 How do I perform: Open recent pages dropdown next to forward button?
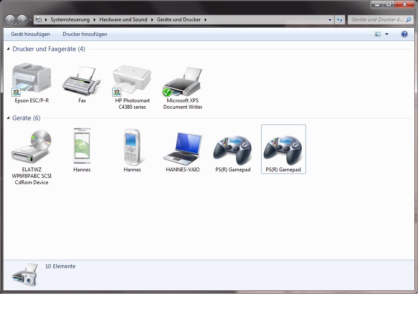[x=30, y=20]
